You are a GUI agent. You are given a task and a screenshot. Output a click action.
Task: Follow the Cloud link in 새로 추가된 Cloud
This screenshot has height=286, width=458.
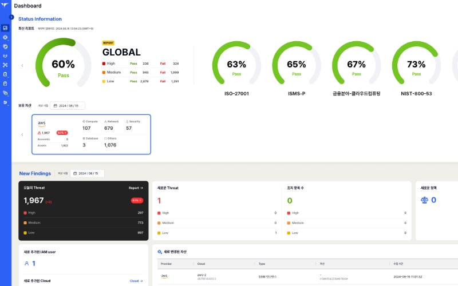click(x=136, y=281)
